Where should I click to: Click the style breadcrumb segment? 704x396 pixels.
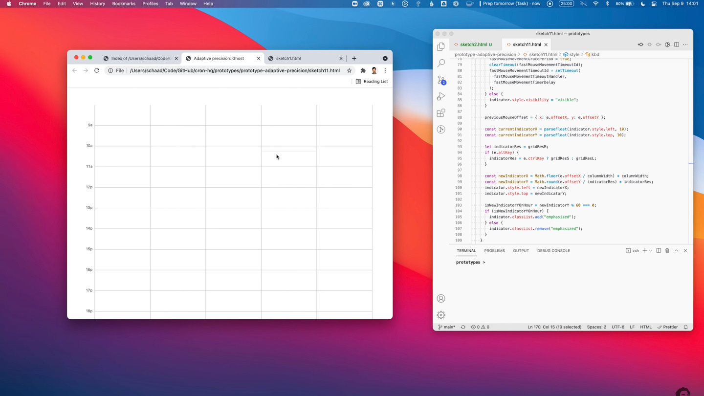(571, 55)
